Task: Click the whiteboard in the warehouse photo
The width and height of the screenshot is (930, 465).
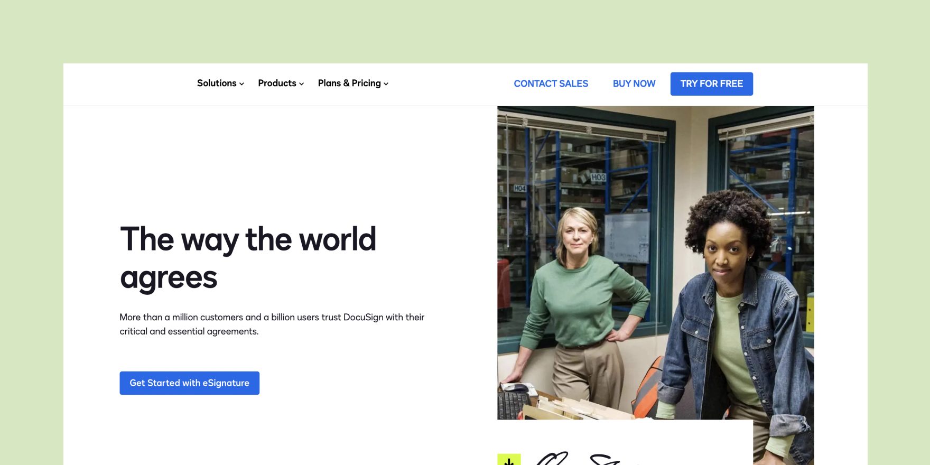Action: (627, 238)
